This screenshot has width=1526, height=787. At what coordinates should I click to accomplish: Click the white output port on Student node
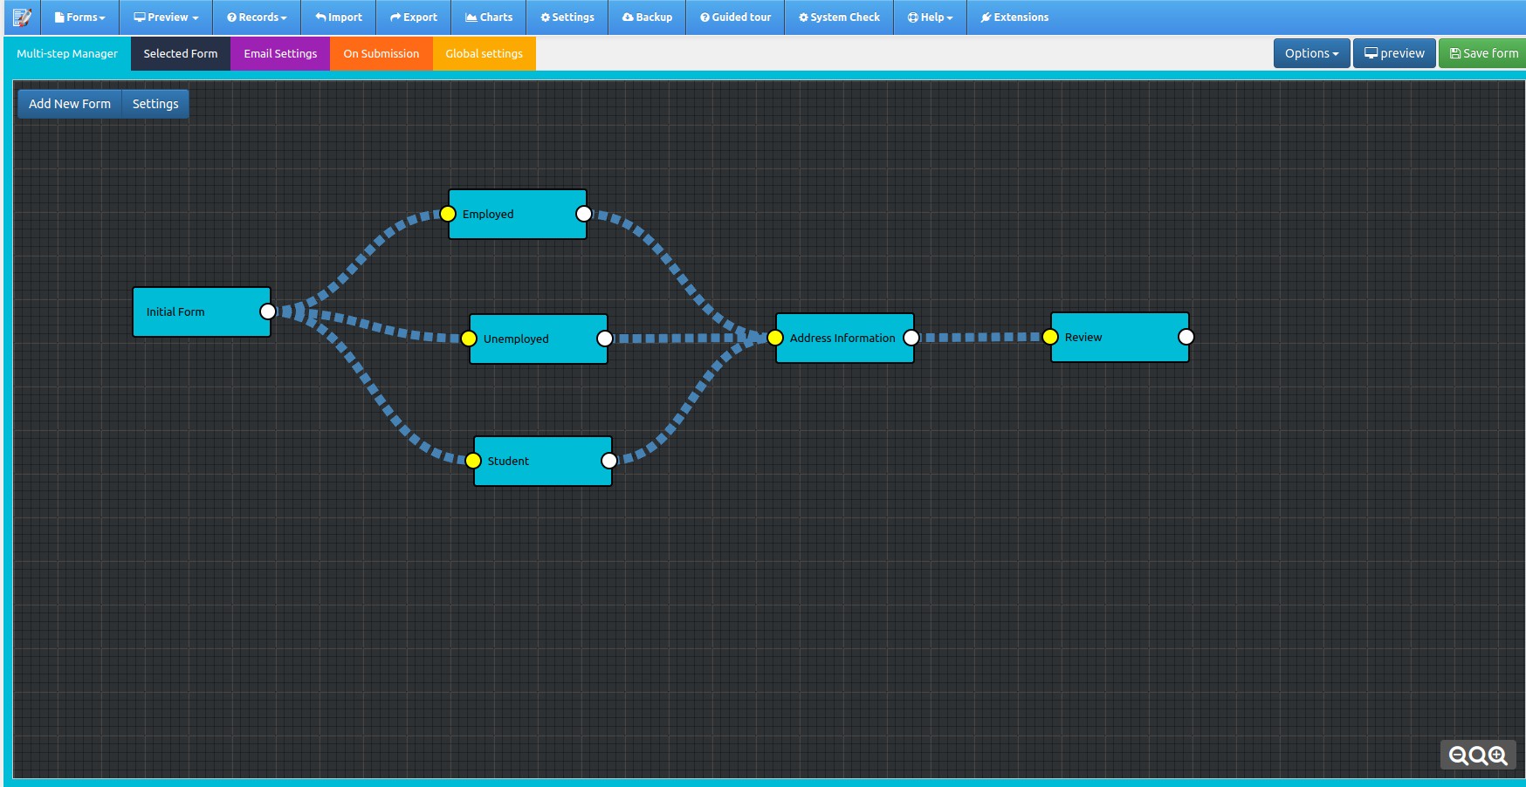click(609, 461)
